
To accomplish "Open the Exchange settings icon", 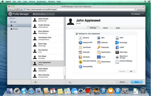I will (117, 43).
